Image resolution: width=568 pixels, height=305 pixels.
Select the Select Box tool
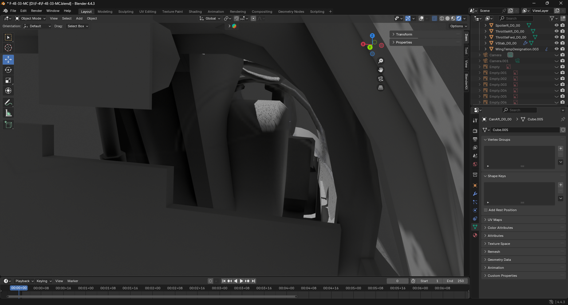pos(8,37)
